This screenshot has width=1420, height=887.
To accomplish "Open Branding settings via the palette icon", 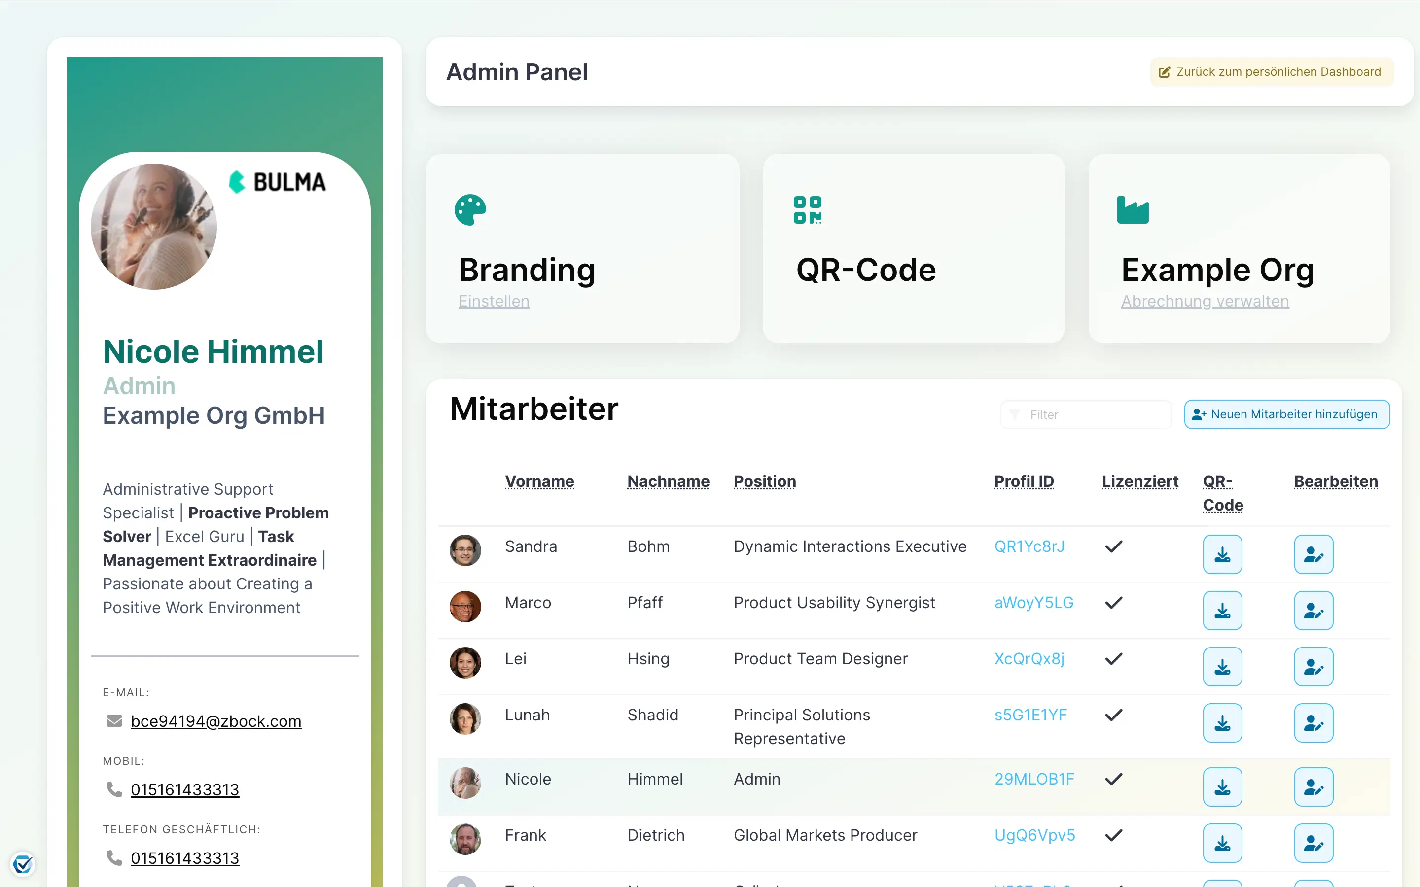I will (x=470, y=209).
